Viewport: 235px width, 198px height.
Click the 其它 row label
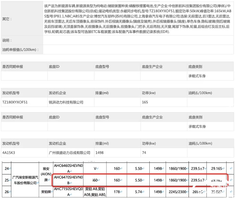click(x=7, y=19)
